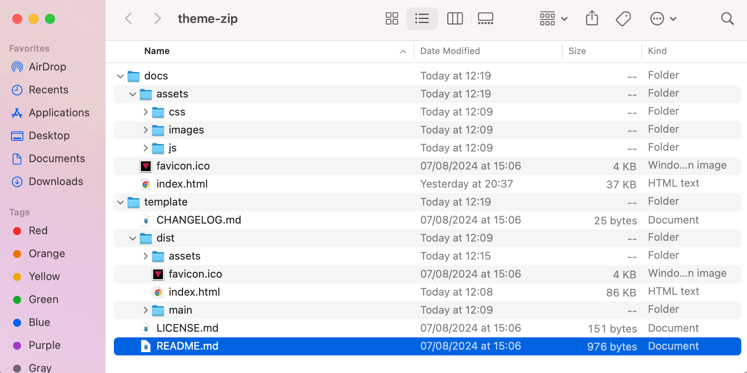
Task: Go back with the left arrow
Action: 129,18
